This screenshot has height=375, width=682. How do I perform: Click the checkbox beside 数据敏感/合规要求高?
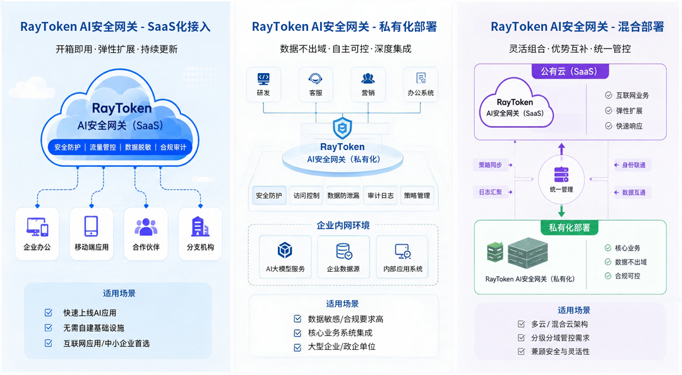click(x=297, y=319)
